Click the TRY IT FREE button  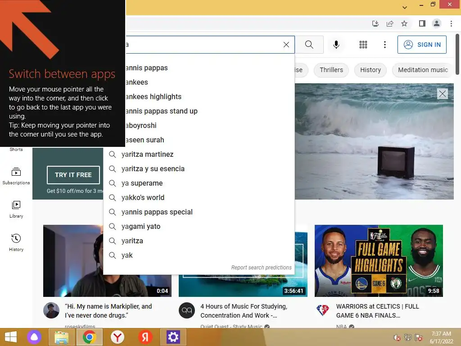tap(73, 175)
